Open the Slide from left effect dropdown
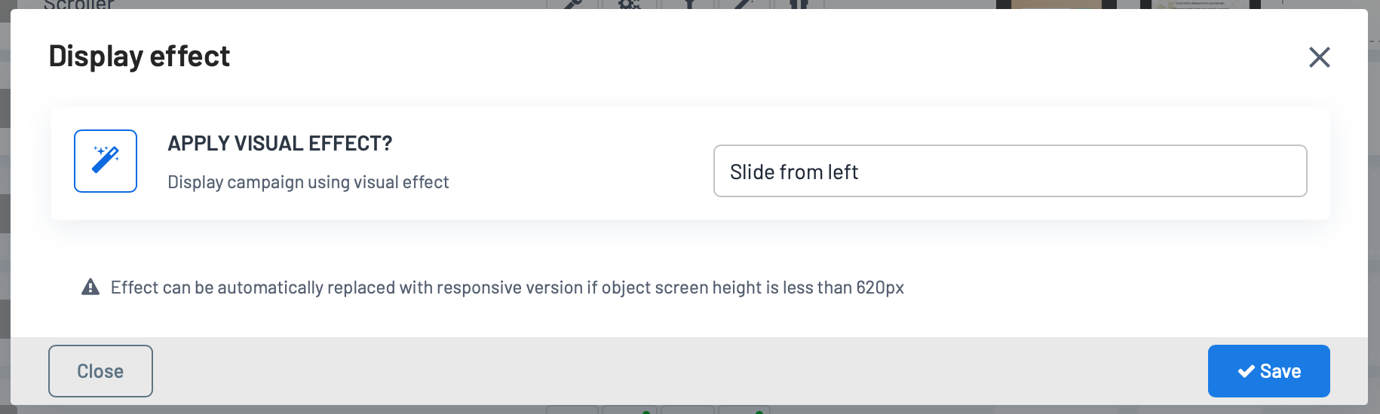This screenshot has width=1380, height=414. point(1010,171)
